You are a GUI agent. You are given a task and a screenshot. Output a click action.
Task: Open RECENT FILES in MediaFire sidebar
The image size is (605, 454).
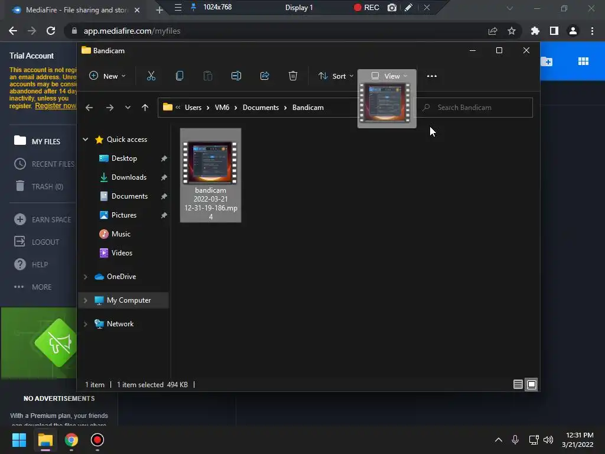click(44, 164)
